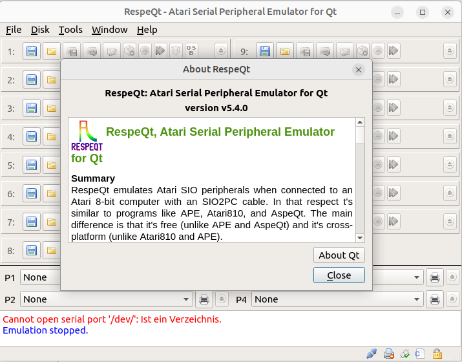Click the disk image icon for drive 1
Viewport: 462px width, 362px height.
tap(32, 51)
